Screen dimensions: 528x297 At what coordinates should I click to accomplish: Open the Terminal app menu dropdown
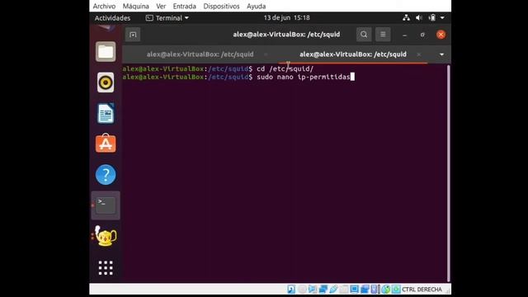click(x=167, y=18)
